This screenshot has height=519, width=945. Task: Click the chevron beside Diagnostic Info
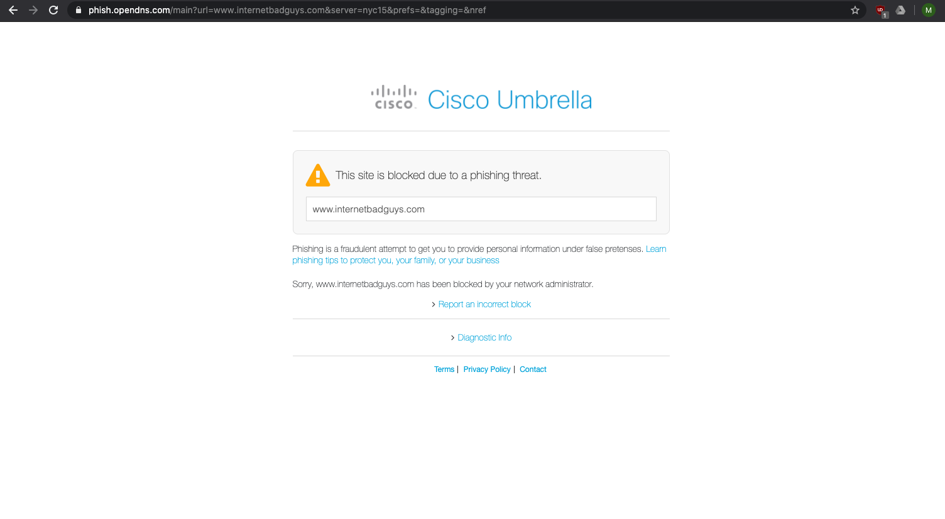pyautogui.click(x=452, y=338)
